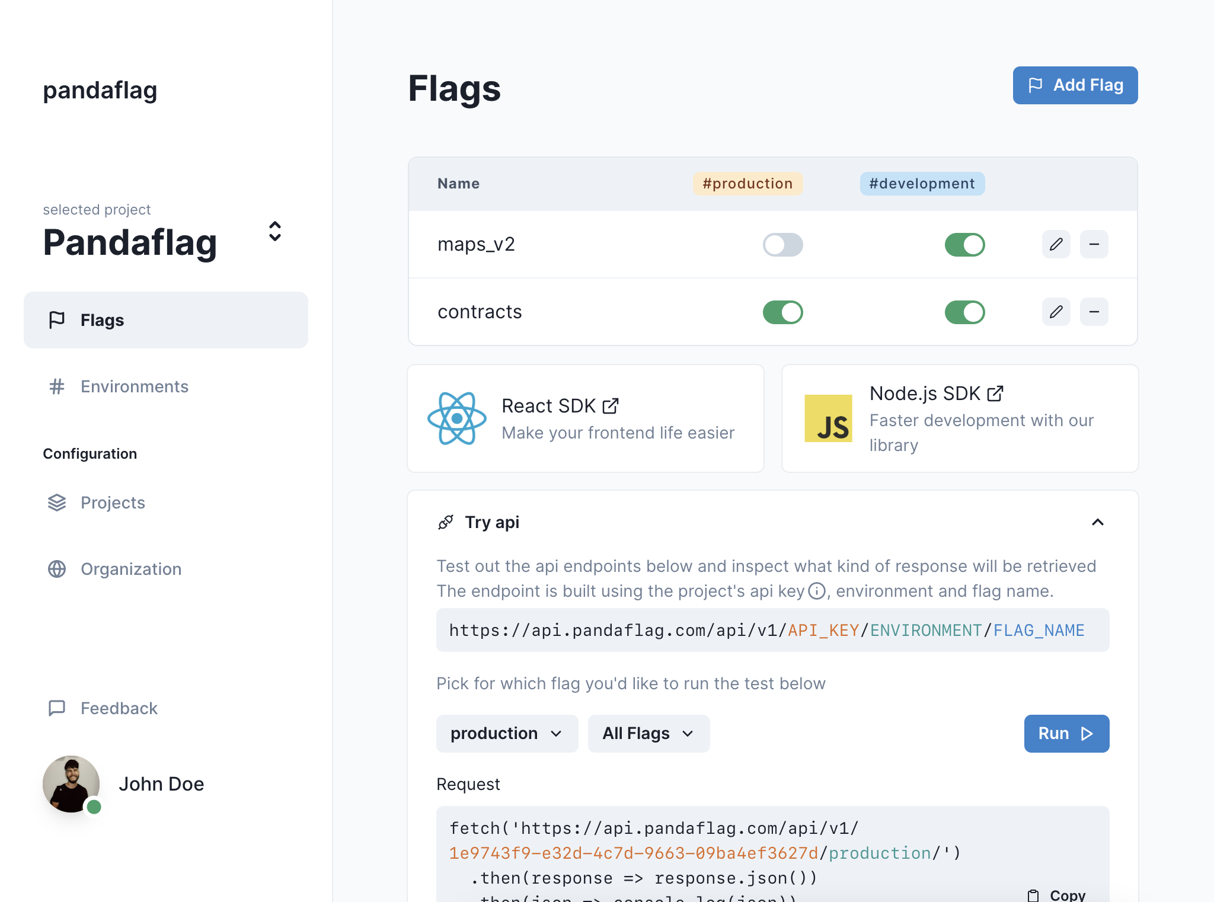The image size is (1214, 902).
Task: Click the JS Node.js logo icon
Action: 828,418
